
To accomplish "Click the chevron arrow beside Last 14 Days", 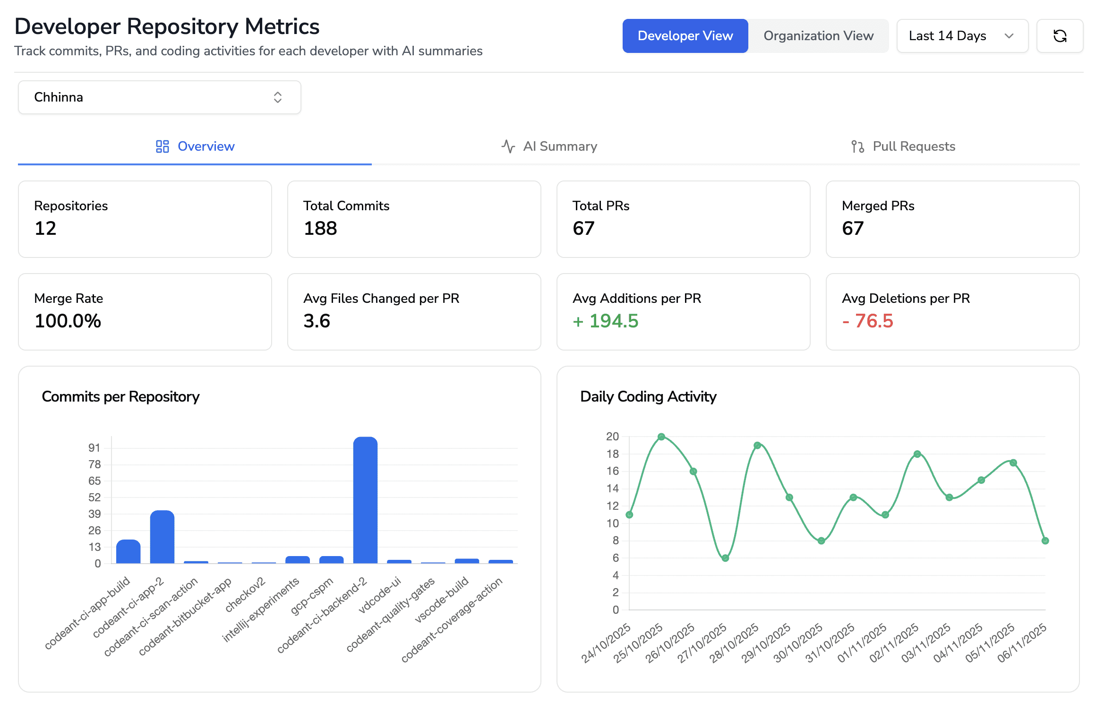I will pyautogui.click(x=1009, y=36).
